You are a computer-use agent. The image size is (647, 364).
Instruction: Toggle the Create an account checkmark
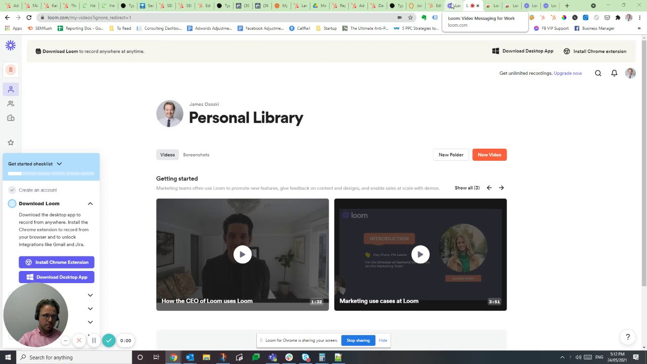click(12, 190)
